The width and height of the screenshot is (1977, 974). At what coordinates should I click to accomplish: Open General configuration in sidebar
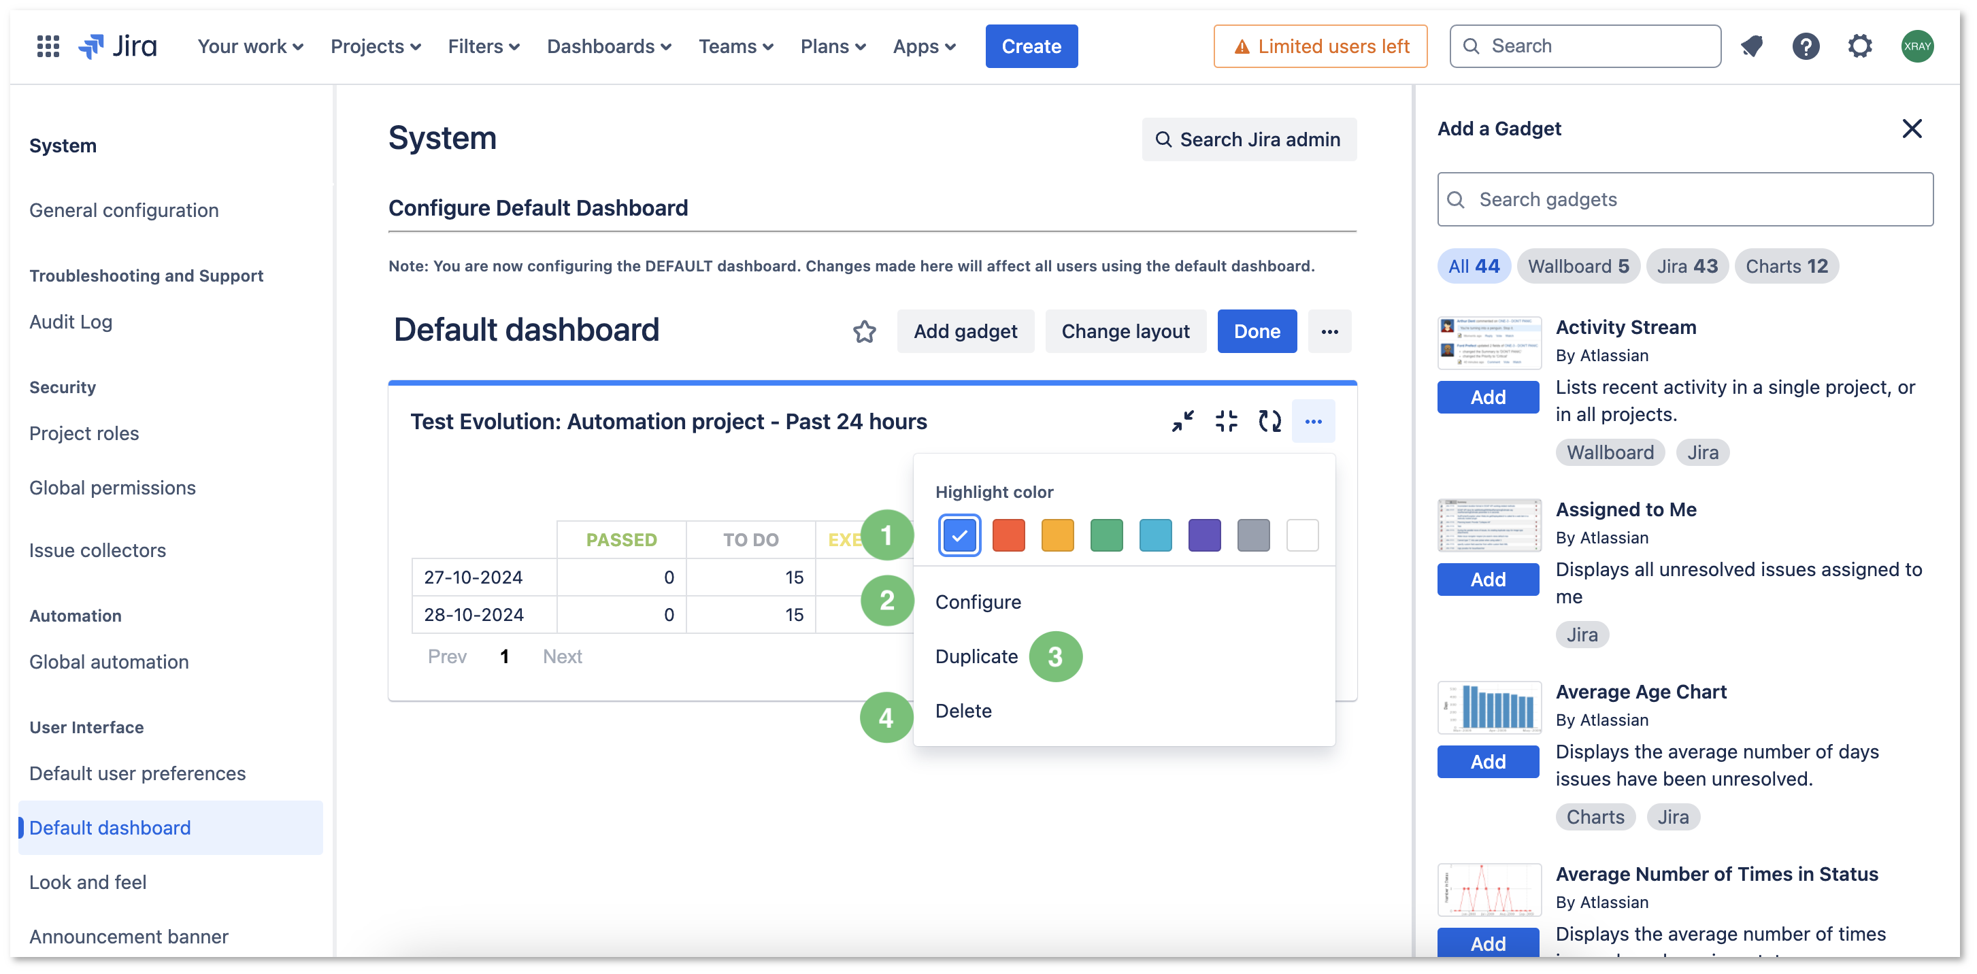click(124, 210)
